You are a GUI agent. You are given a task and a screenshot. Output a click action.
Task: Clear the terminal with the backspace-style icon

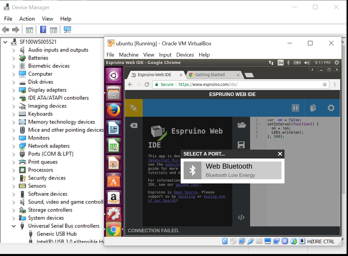coord(134,125)
